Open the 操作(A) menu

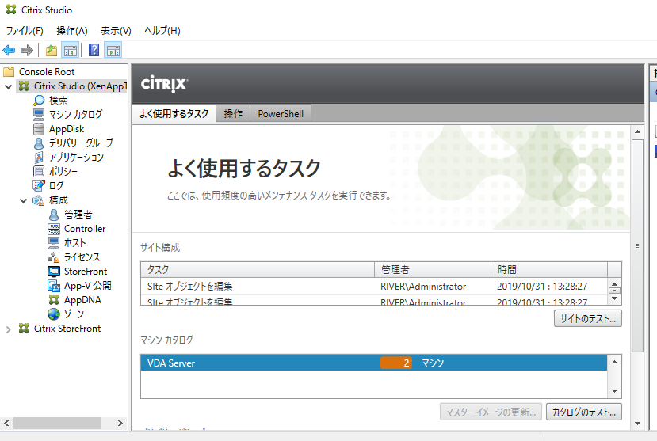72,31
